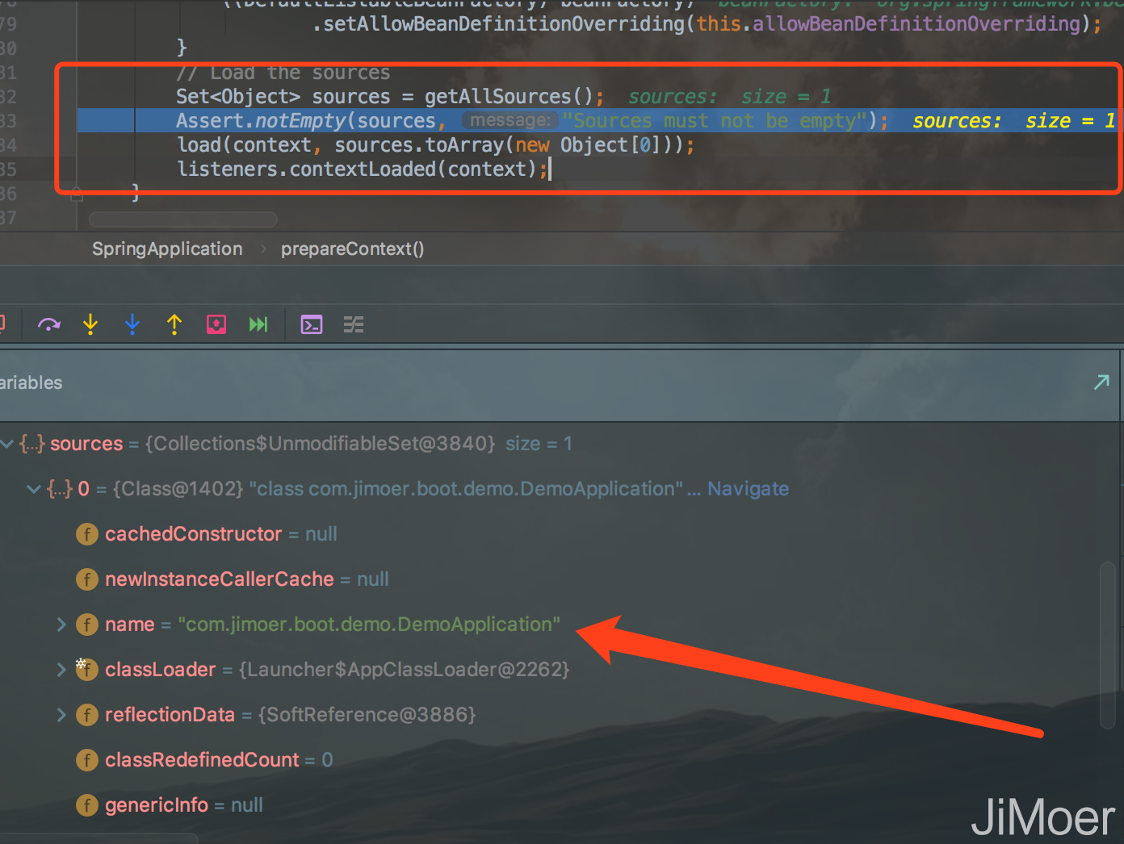Click the Trace Current Stream Chain icon
Screen dimensions: 1124x844
(x=354, y=324)
